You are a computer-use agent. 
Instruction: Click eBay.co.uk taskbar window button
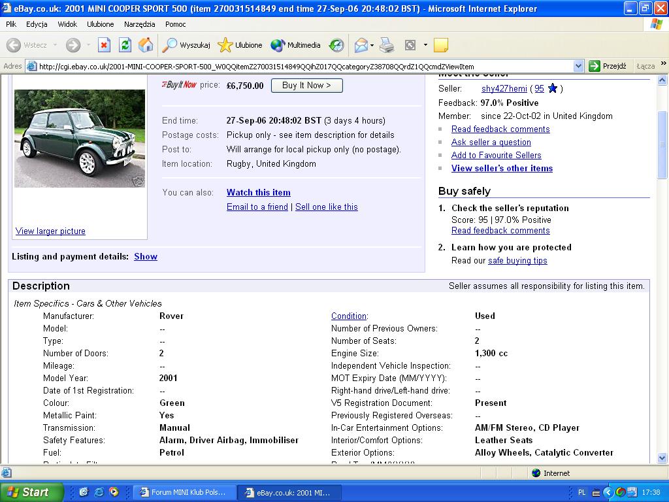(289, 492)
